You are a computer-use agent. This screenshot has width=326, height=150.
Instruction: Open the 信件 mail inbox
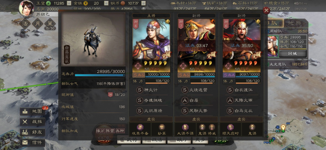coord(33,142)
